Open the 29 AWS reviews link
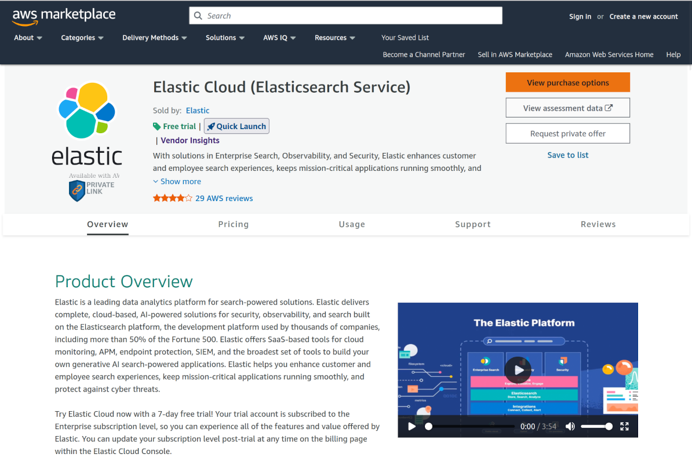The width and height of the screenshot is (692, 465). [224, 198]
